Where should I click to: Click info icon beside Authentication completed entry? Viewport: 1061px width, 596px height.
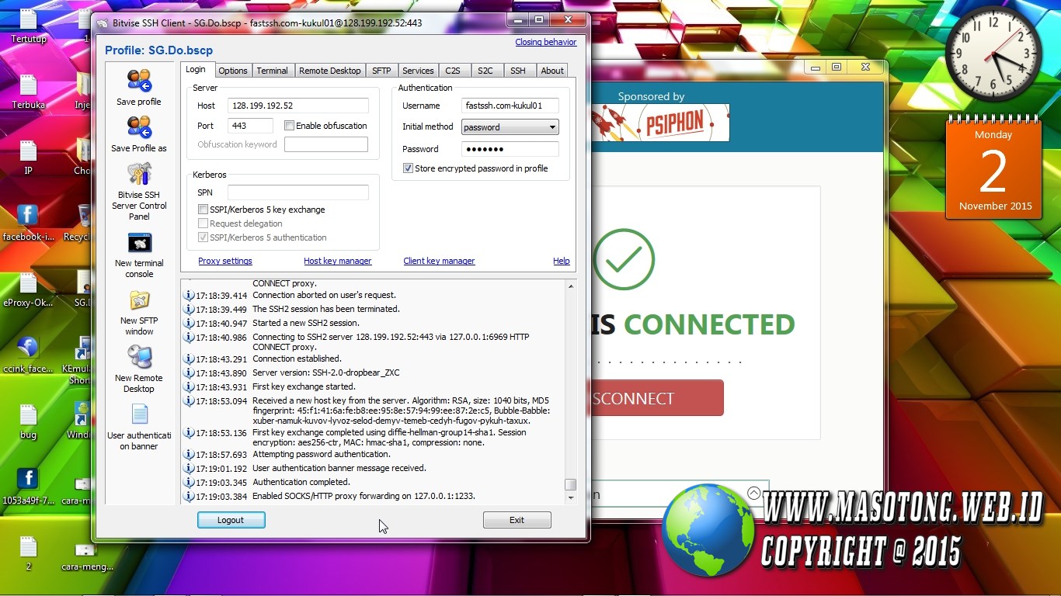click(189, 482)
